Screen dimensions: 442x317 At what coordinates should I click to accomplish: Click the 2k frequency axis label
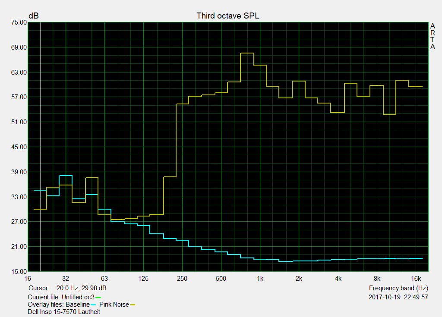299,279
